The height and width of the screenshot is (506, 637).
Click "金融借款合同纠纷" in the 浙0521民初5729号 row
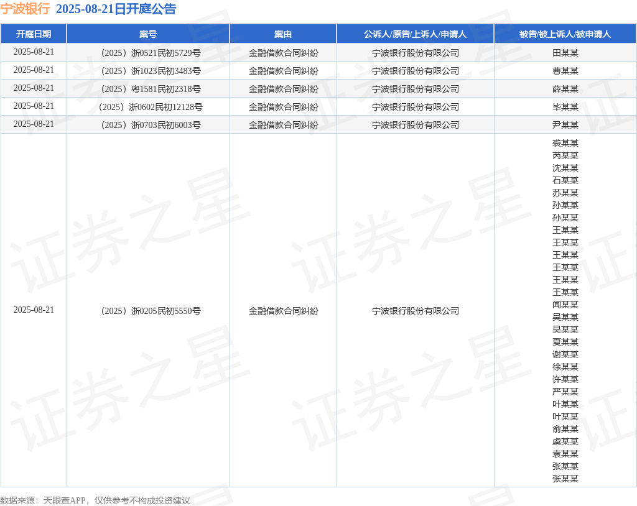point(284,53)
